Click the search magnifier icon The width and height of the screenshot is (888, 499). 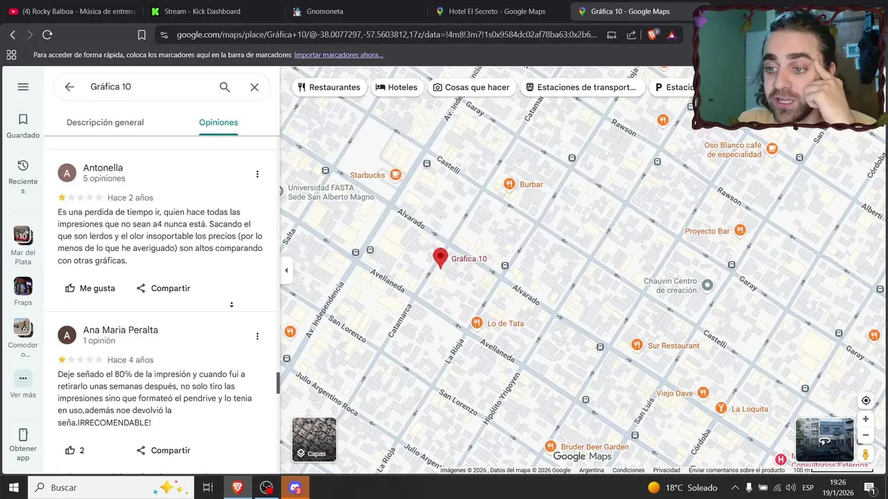click(225, 87)
